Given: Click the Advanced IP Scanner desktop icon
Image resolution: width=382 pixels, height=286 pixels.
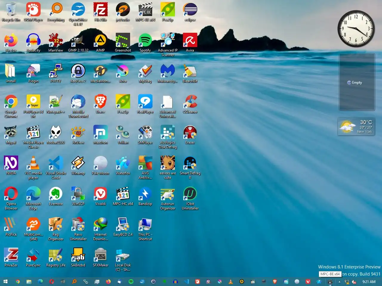Looking at the screenshot, I should coord(168,45).
